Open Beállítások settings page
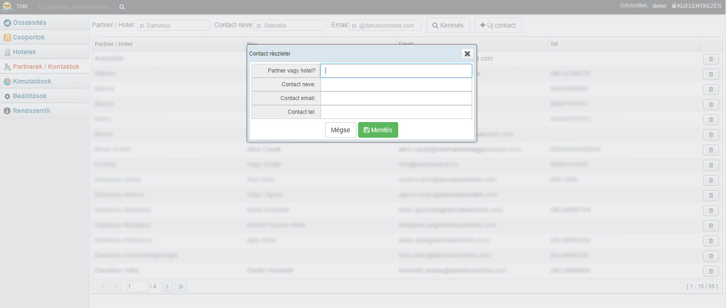 tap(29, 96)
